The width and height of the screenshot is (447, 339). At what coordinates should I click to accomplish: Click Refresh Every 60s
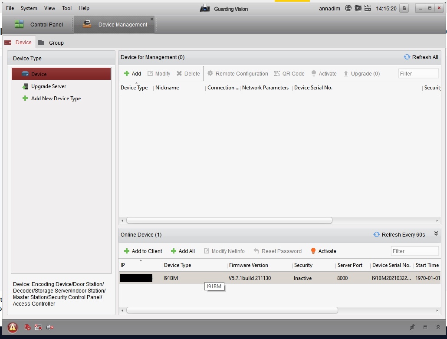coord(399,235)
